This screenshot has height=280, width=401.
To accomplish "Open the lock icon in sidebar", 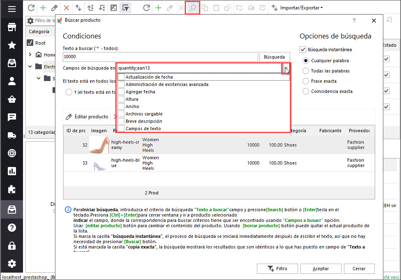I will (x=12, y=246).
